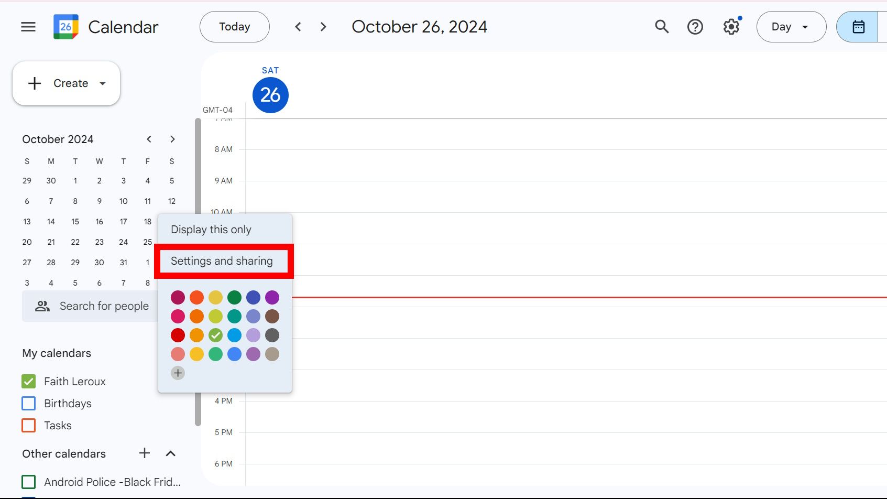This screenshot has width=887, height=499.
Task: Open the Support help icon
Action: point(695,27)
